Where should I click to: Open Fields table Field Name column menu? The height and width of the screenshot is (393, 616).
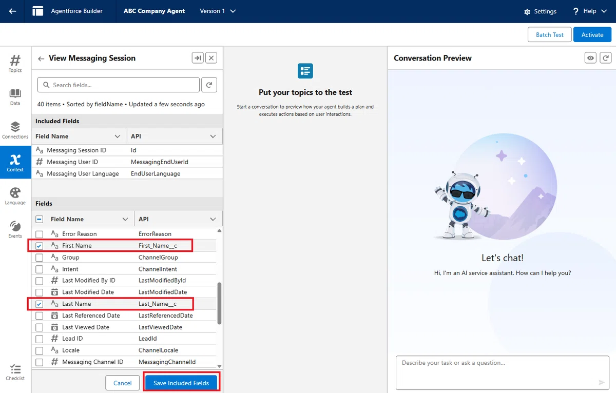click(x=125, y=219)
